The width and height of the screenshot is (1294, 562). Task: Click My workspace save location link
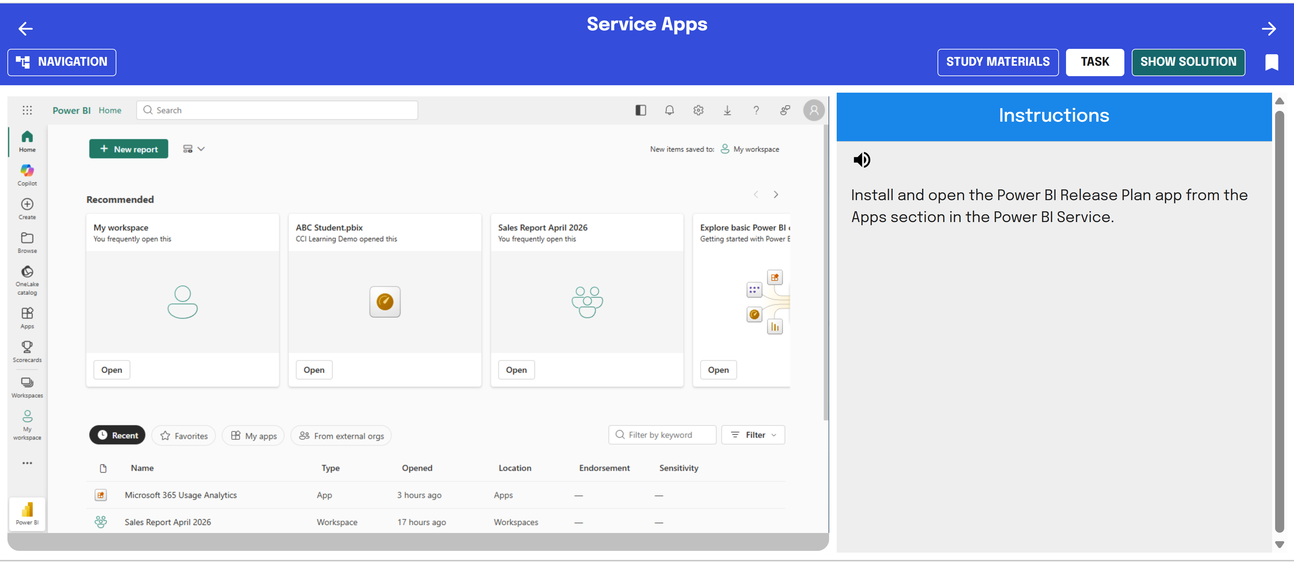[x=749, y=149]
